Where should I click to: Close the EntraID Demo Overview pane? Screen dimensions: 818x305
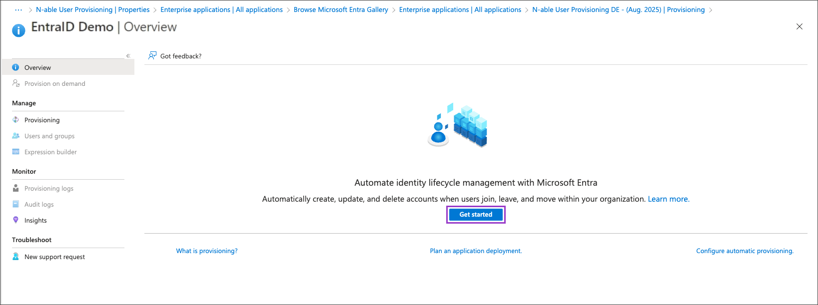tap(800, 26)
